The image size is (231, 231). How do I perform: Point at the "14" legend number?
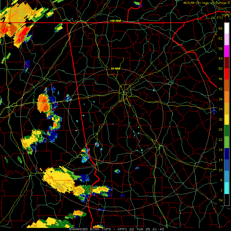pyautogui.click(x=220, y=160)
